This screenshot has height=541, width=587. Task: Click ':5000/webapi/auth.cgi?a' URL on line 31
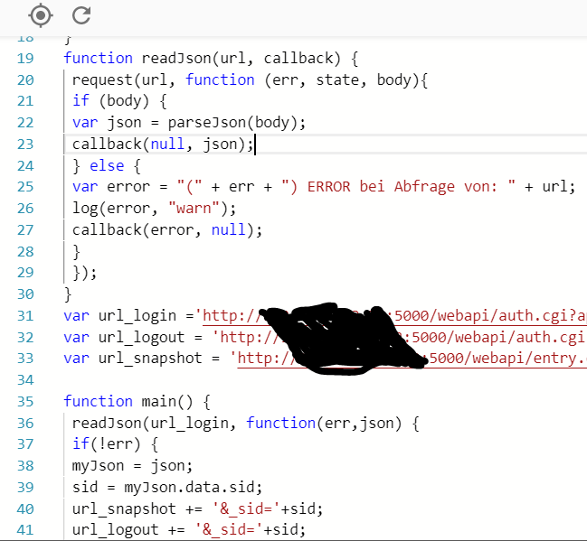click(x=488, y=316)
